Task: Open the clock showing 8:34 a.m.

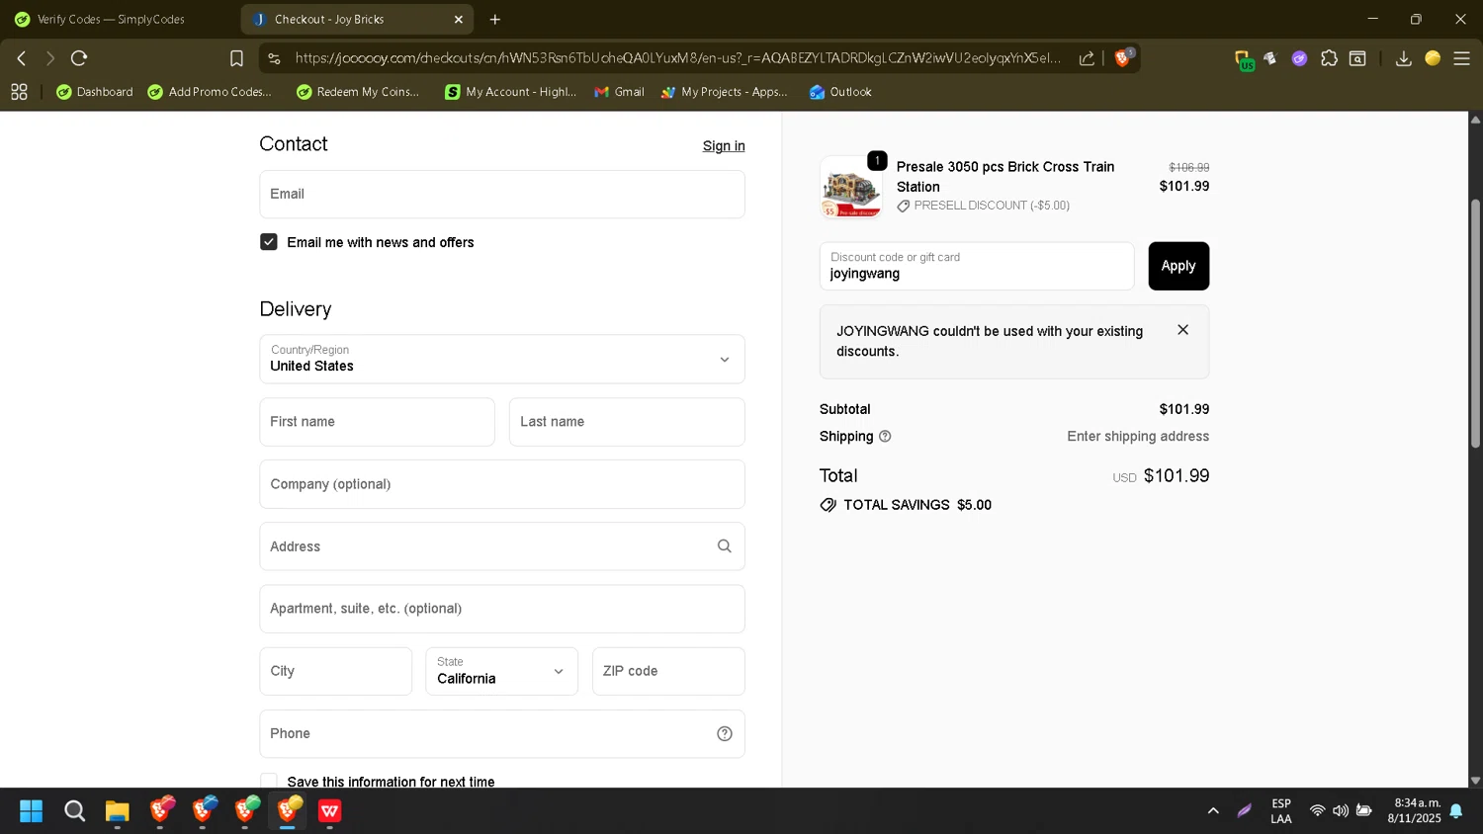Action: point(1414,811)
